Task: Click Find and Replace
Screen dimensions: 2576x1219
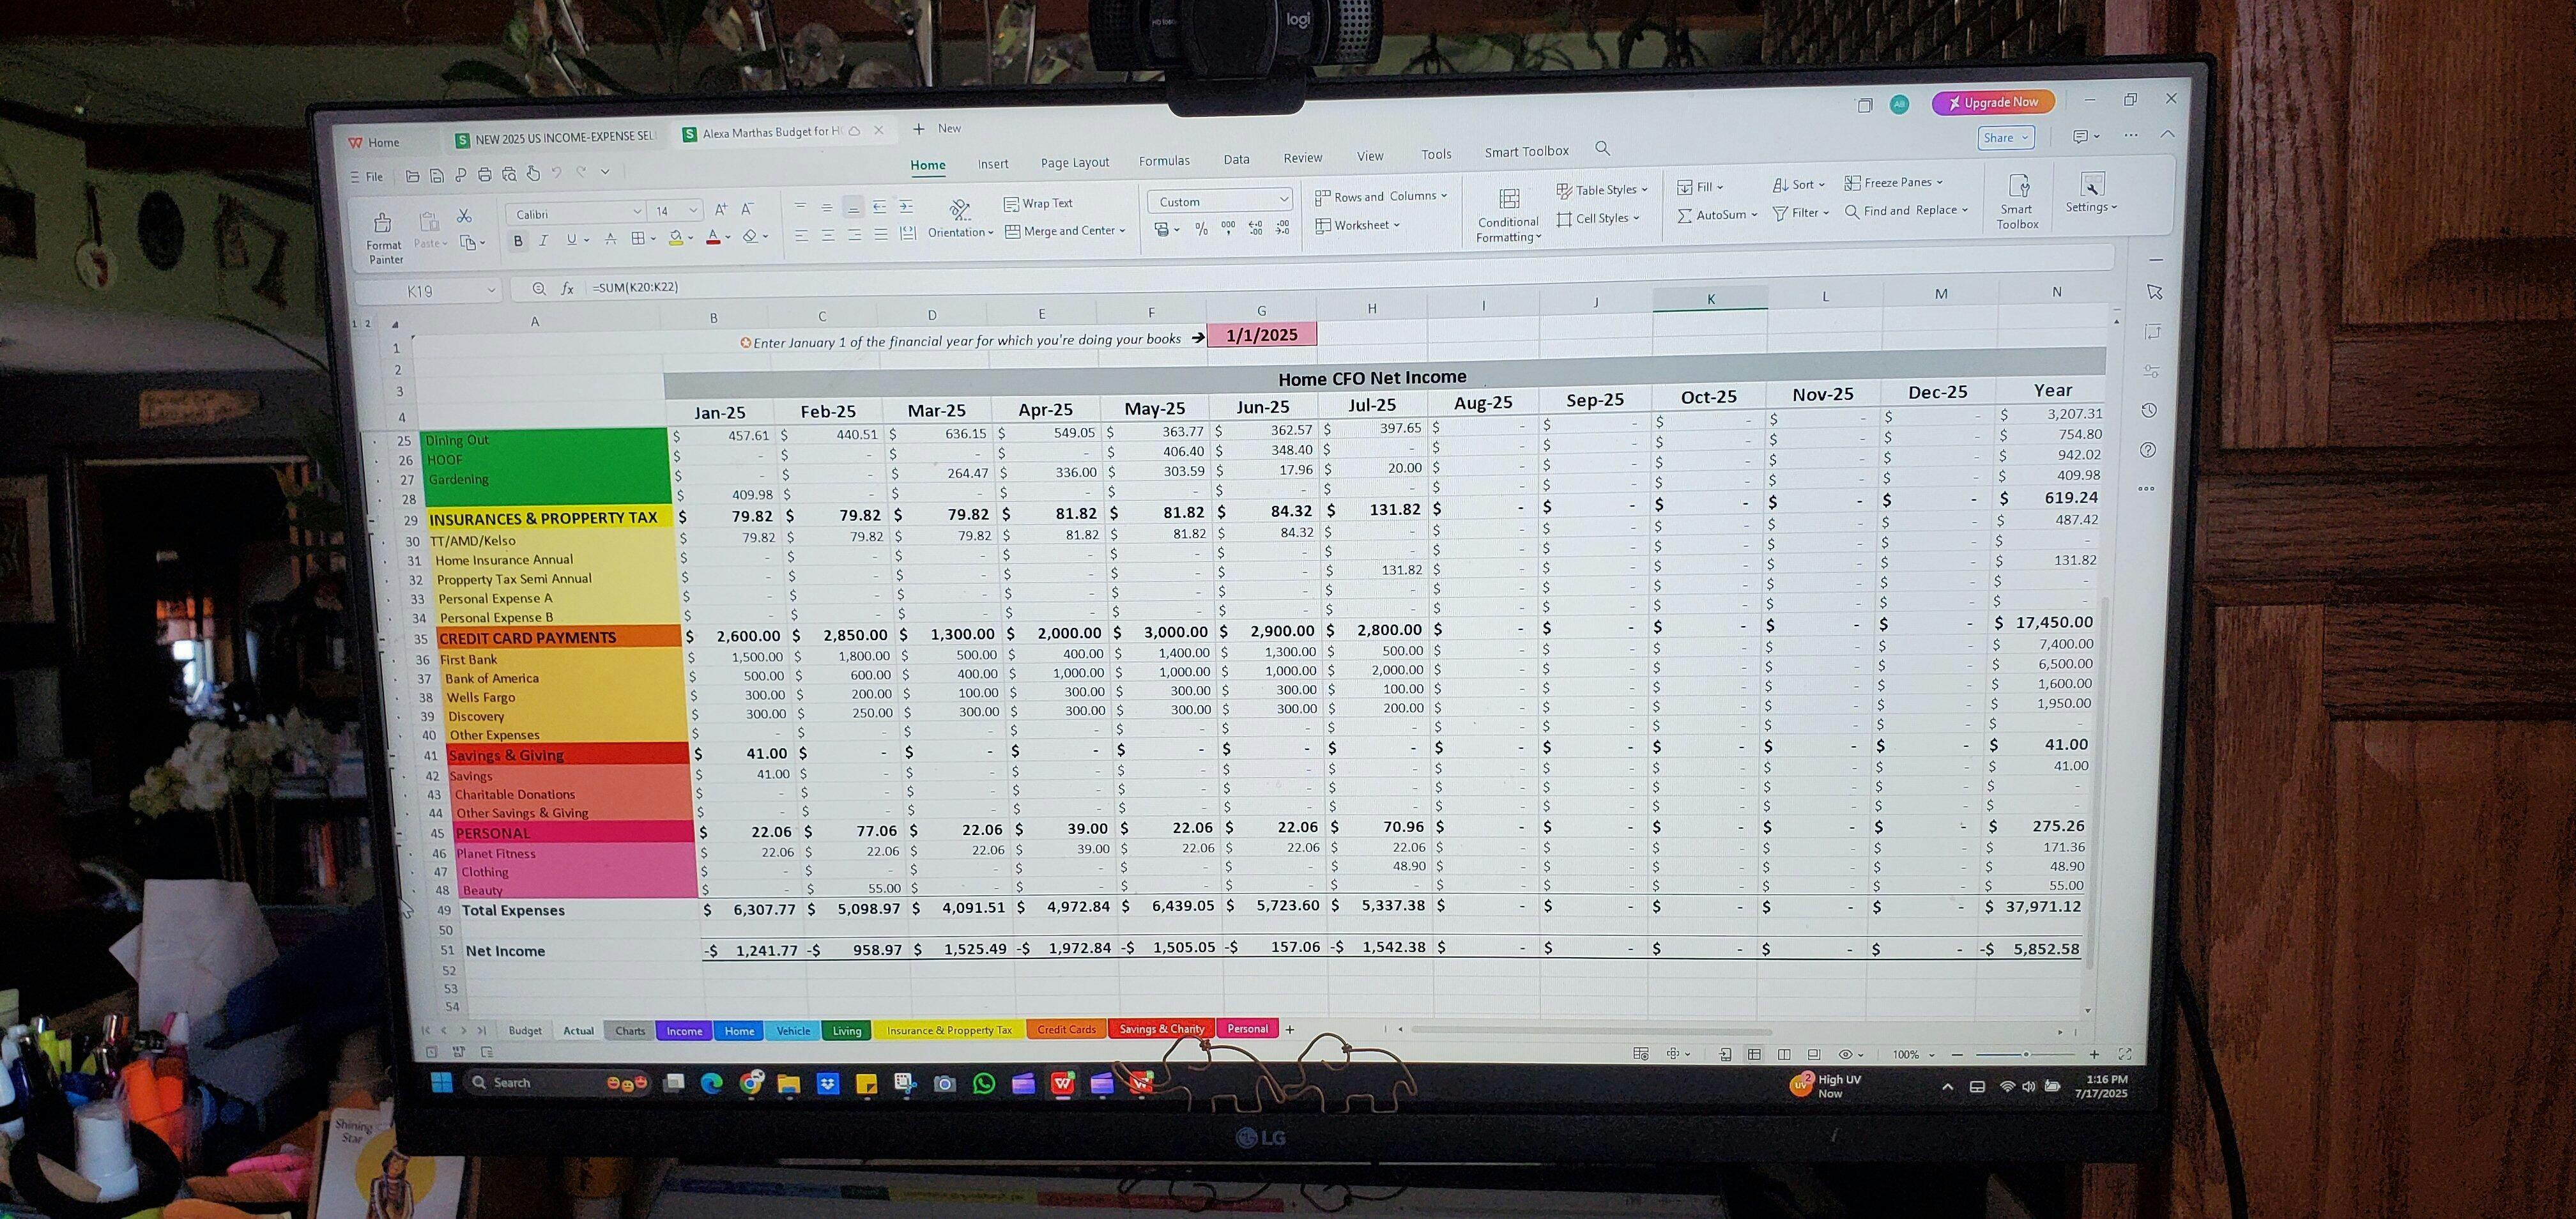Action: (x=1907, y=211)
